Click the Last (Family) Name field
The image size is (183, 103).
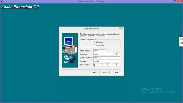pos(107,58)
